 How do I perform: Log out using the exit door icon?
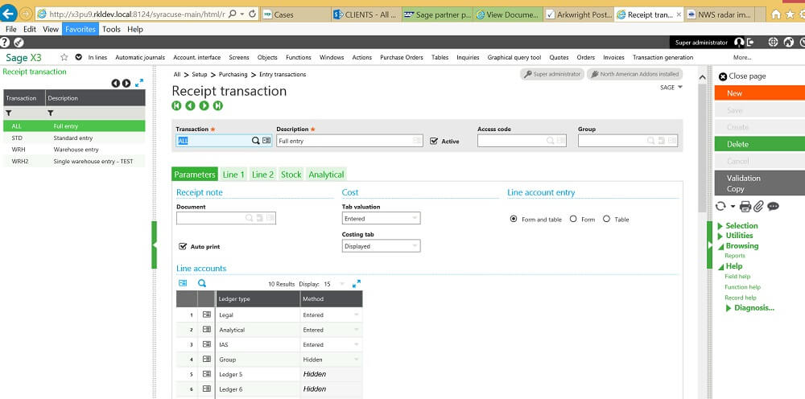tap(750, 43)
